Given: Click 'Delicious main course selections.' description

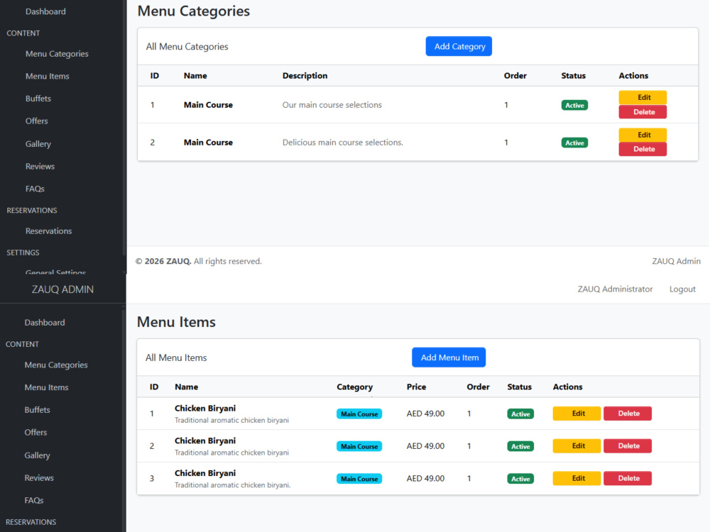Looking at the screenshot, I should coord(343,143).
